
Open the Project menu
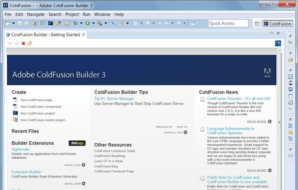pyautogui.click(x=72, y=14)
